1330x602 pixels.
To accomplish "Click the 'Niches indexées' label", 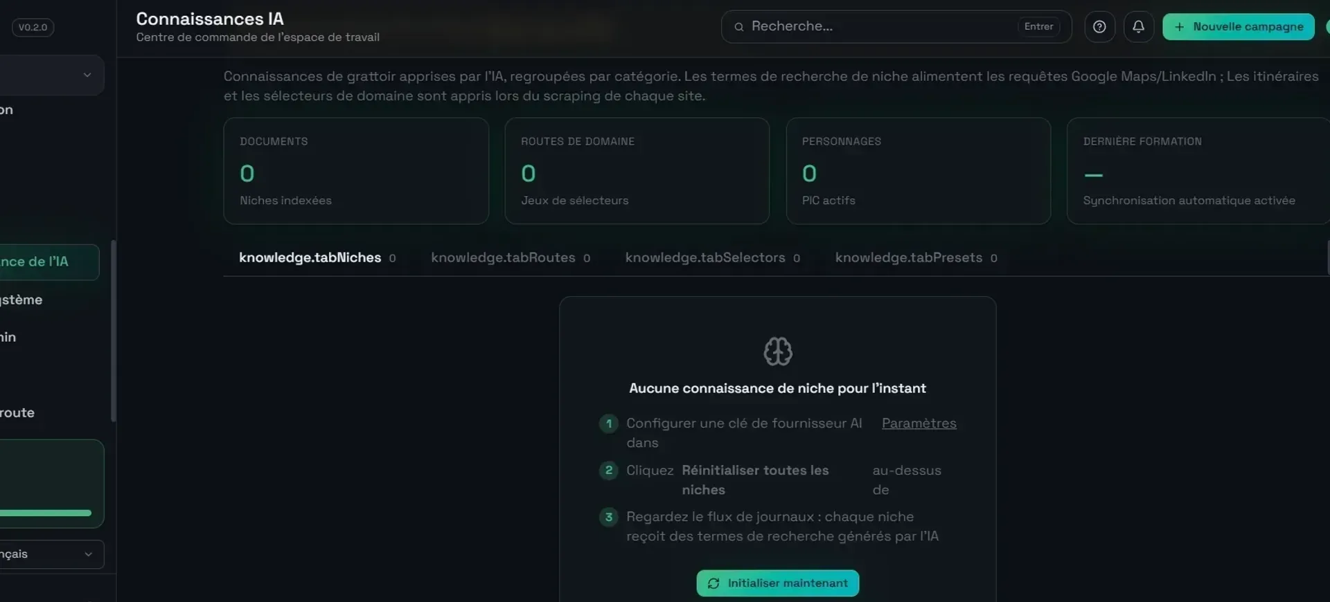I will pyautogui.click(x=285, y=200).
